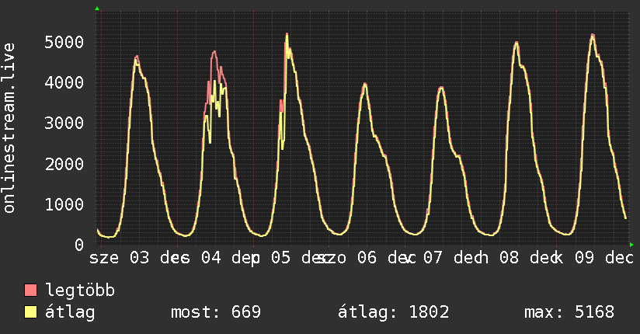Click the 05 date label on x-axis
640x334 pixels.
(281, 258)
